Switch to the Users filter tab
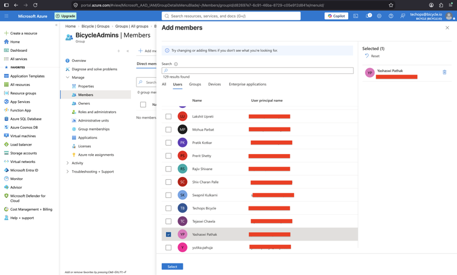The image size is (457, 275). coord(177,84)
